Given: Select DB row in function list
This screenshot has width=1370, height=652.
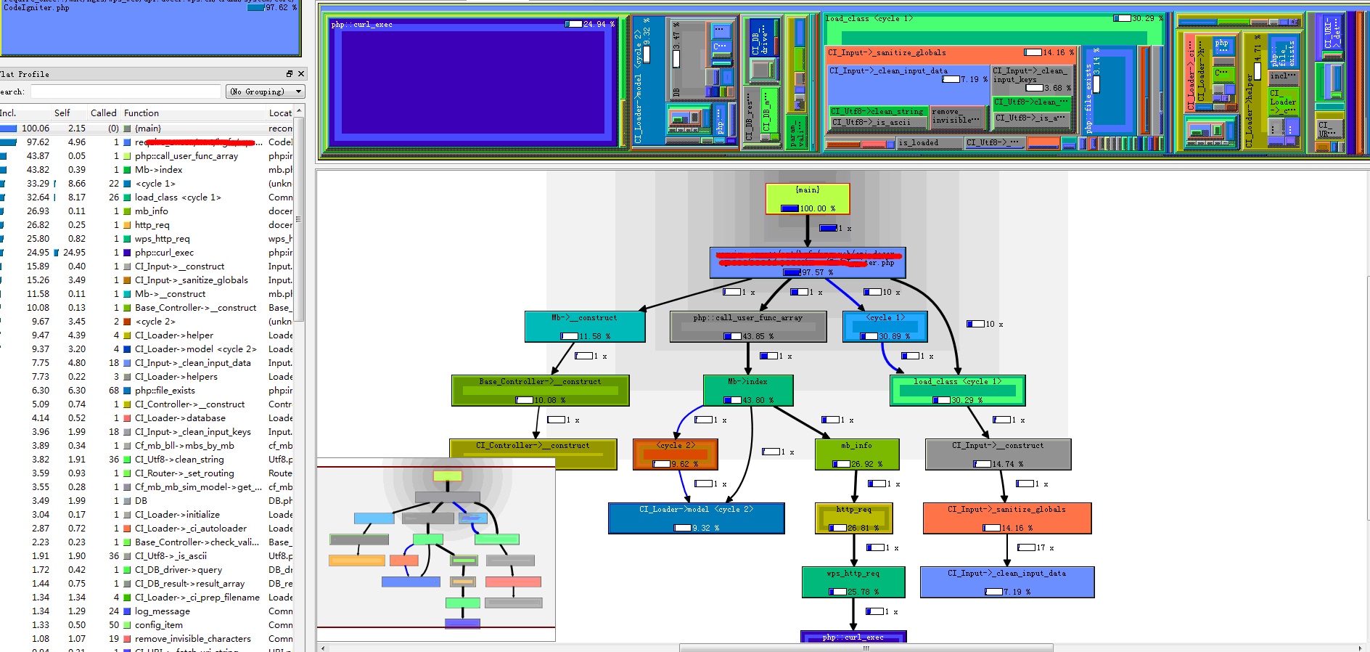Looking at the screenshot, I should [147, 501].
